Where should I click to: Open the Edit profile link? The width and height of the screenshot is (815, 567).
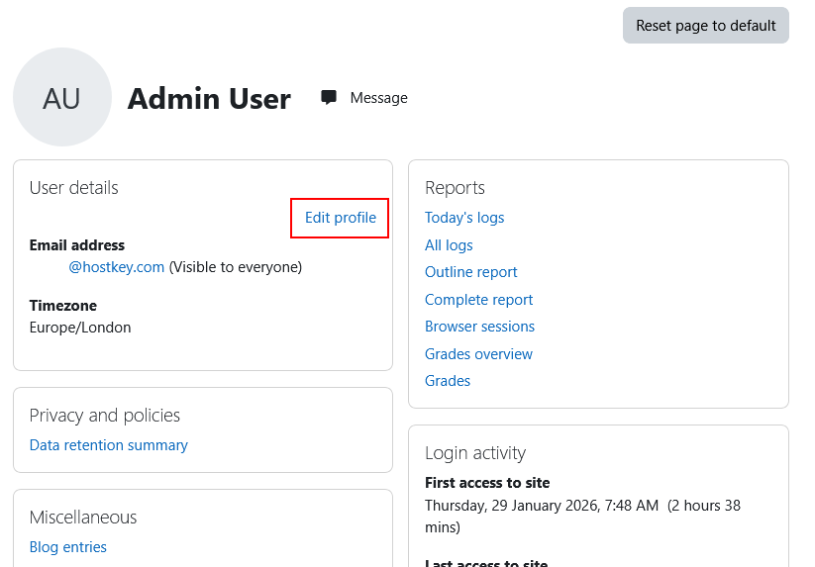tap(340, 218)
